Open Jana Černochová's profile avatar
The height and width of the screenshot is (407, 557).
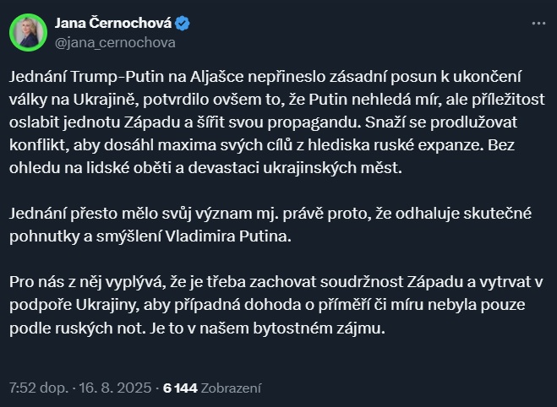click(28, 33)
